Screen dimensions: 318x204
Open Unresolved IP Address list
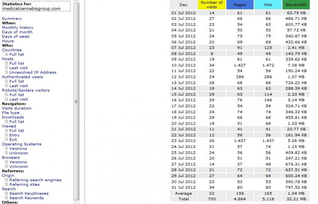[x=33, y=72]
